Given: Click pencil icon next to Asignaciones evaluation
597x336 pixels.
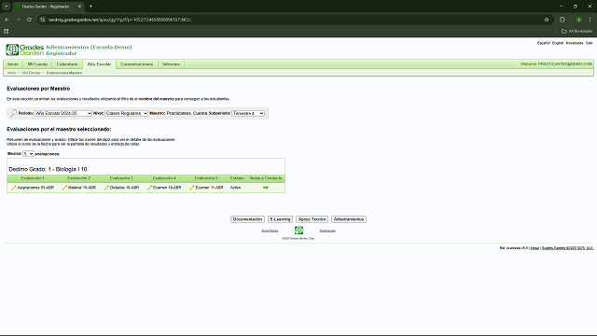Looking at the screenshot, I should coord(14,188).
